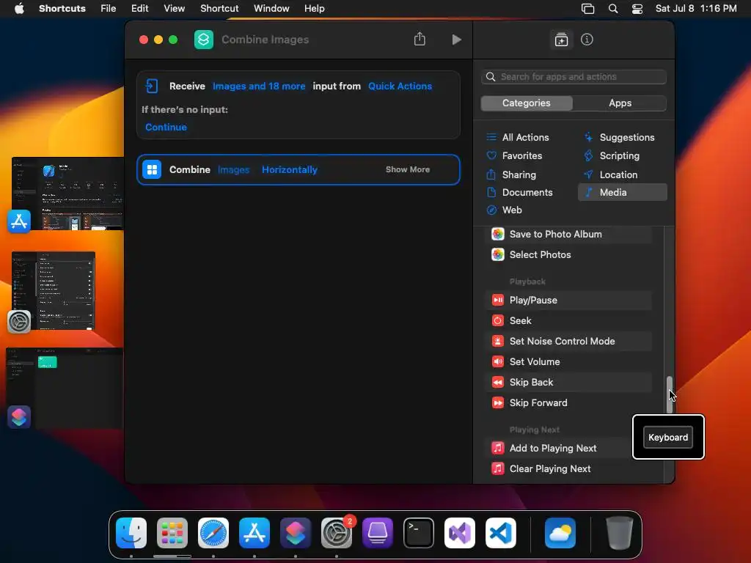Viewport: 751px width, 563px height.
Task: Edit the Combine Images title
Action: (x=265, y=40)
